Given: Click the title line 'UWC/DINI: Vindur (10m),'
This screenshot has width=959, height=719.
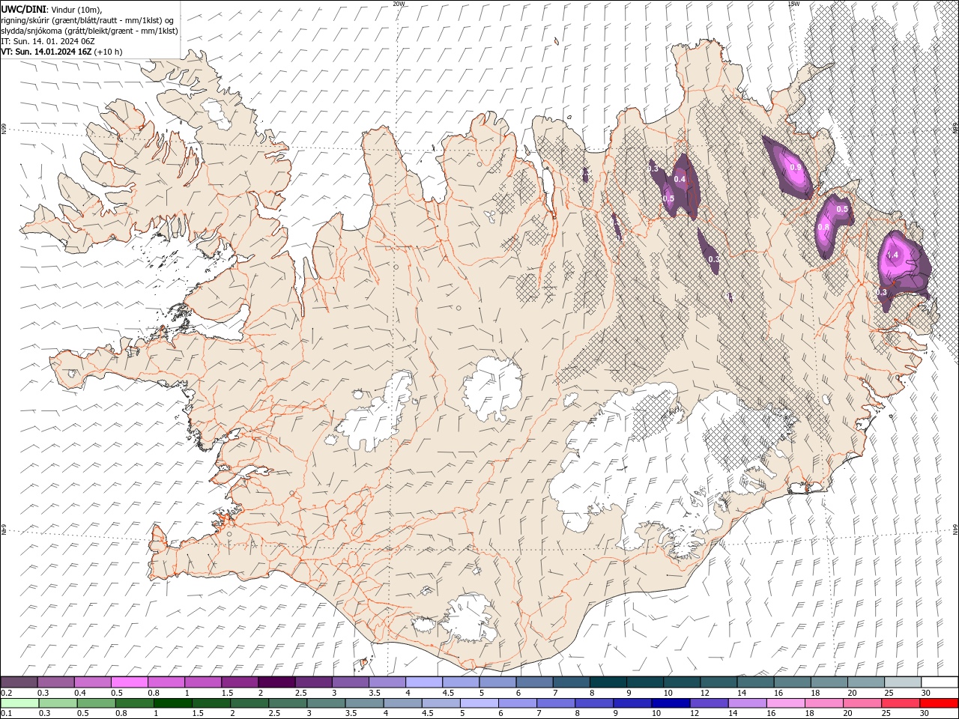Looking at the screenshot, I should (50, 9).
